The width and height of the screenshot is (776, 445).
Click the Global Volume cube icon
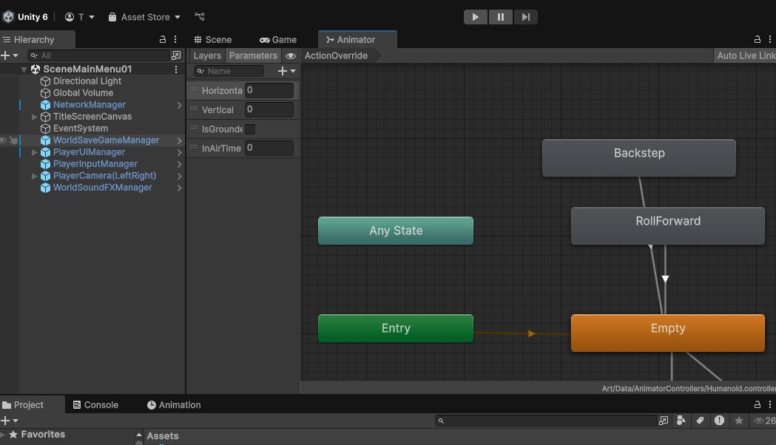click(46, 93)
